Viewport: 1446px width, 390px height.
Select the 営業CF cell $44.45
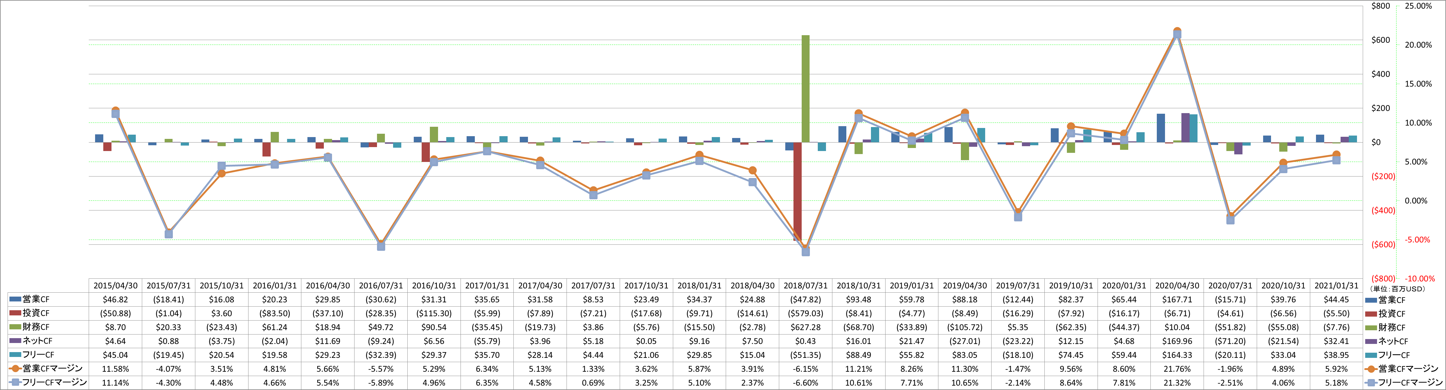pyautogui.click(x=1337, y=299)
